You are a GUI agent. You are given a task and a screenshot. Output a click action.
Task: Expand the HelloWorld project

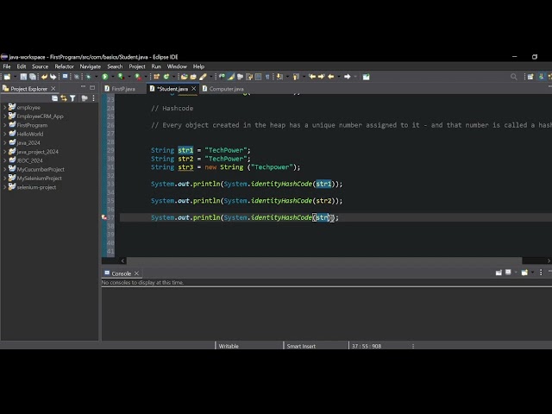pyautogui.click(x=5, y=134)
